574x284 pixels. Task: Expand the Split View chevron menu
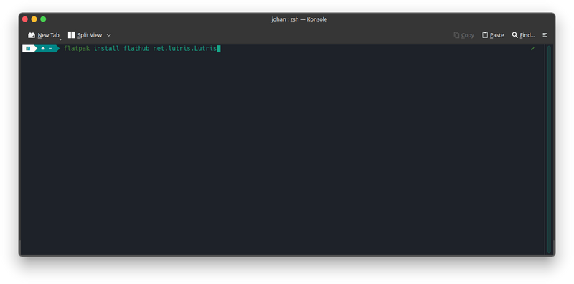click(109, 35)
